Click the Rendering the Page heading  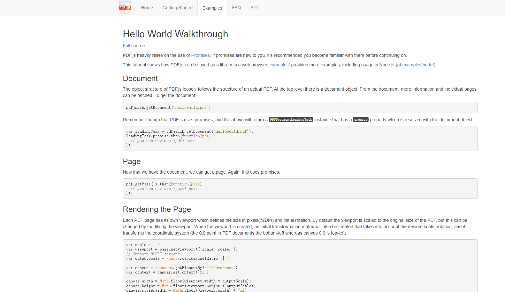coord(157,209)
